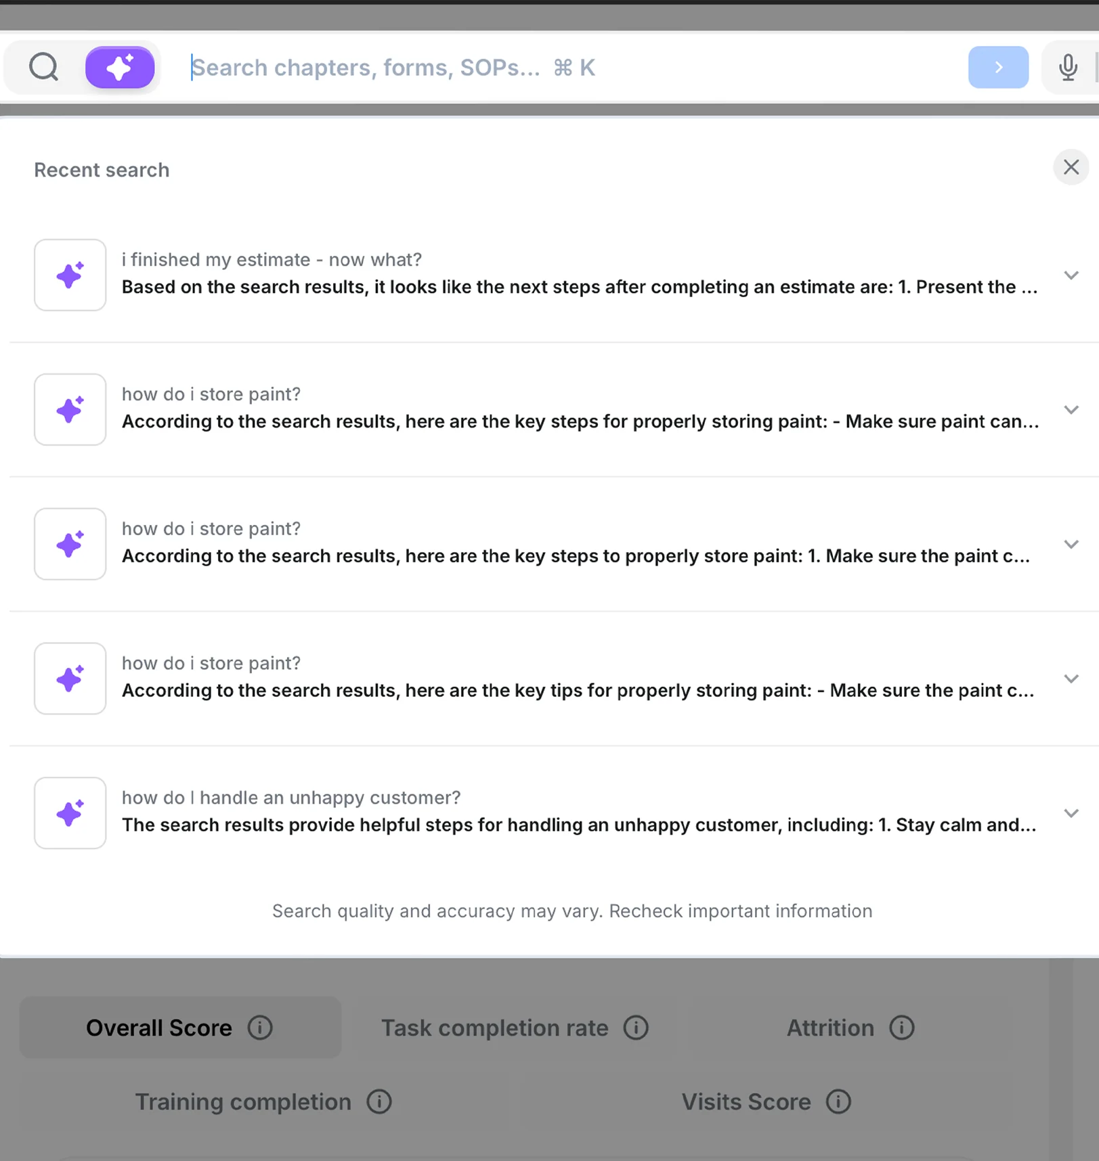Expand the 'i finished my estimate' result
The image size is (1099, 1161).
click(x=1071, y=275)
